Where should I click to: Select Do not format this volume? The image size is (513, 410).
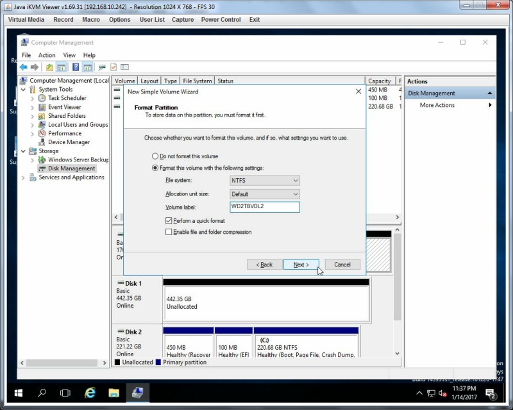click(155, 156)
